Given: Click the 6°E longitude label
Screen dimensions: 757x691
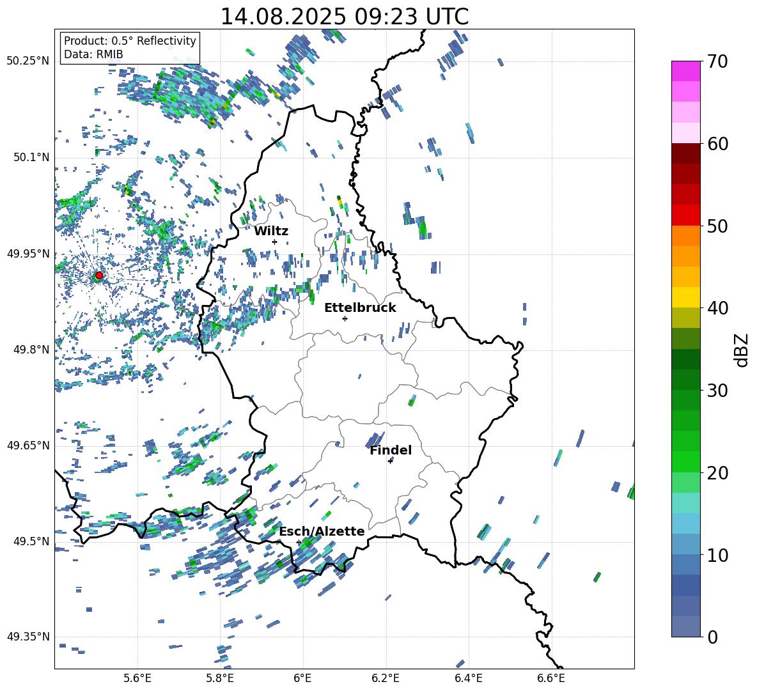Looking at the screenshot, I should (302, 678).
